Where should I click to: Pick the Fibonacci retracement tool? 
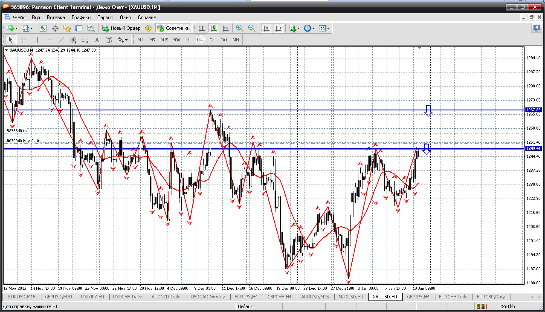click(x=85, y=40)
